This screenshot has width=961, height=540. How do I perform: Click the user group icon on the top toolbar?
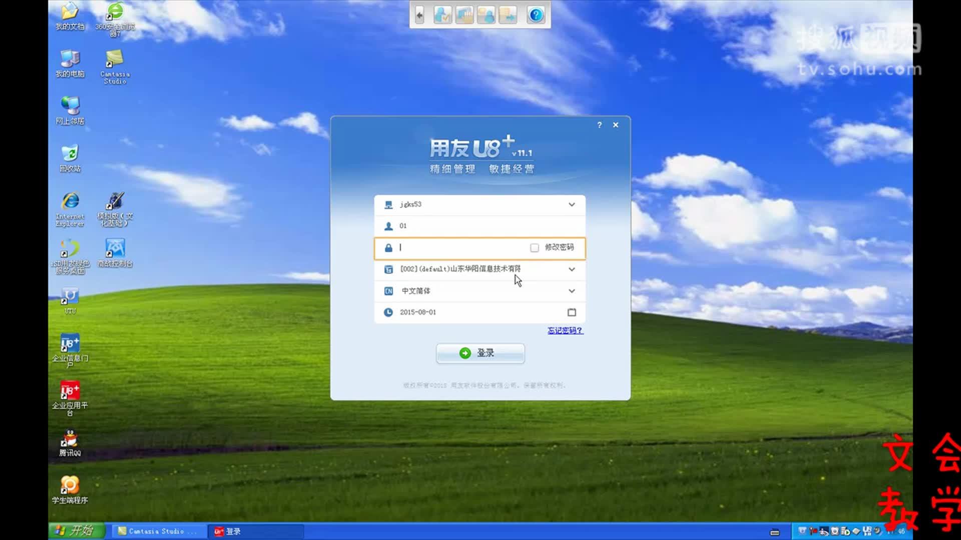coord(486,15)
